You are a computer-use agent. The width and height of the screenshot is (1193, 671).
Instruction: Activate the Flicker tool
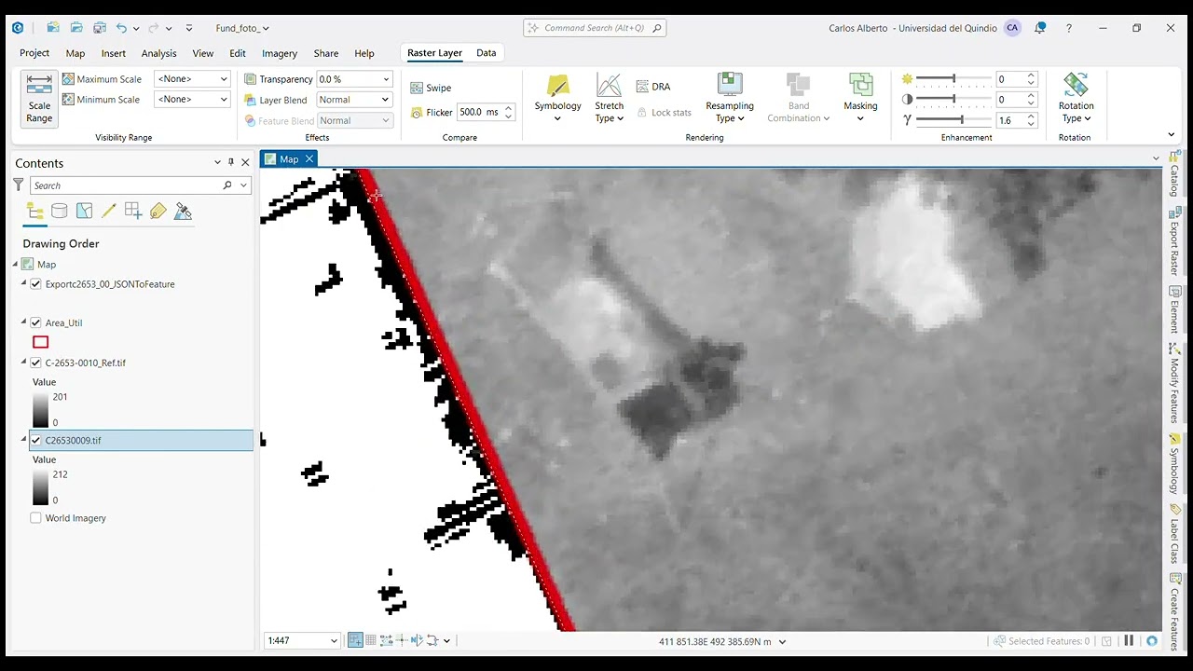(x=432, y=113)
